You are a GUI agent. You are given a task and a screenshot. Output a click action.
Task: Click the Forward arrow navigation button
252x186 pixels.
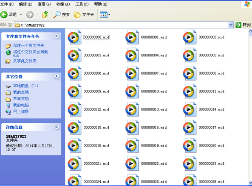30,14
